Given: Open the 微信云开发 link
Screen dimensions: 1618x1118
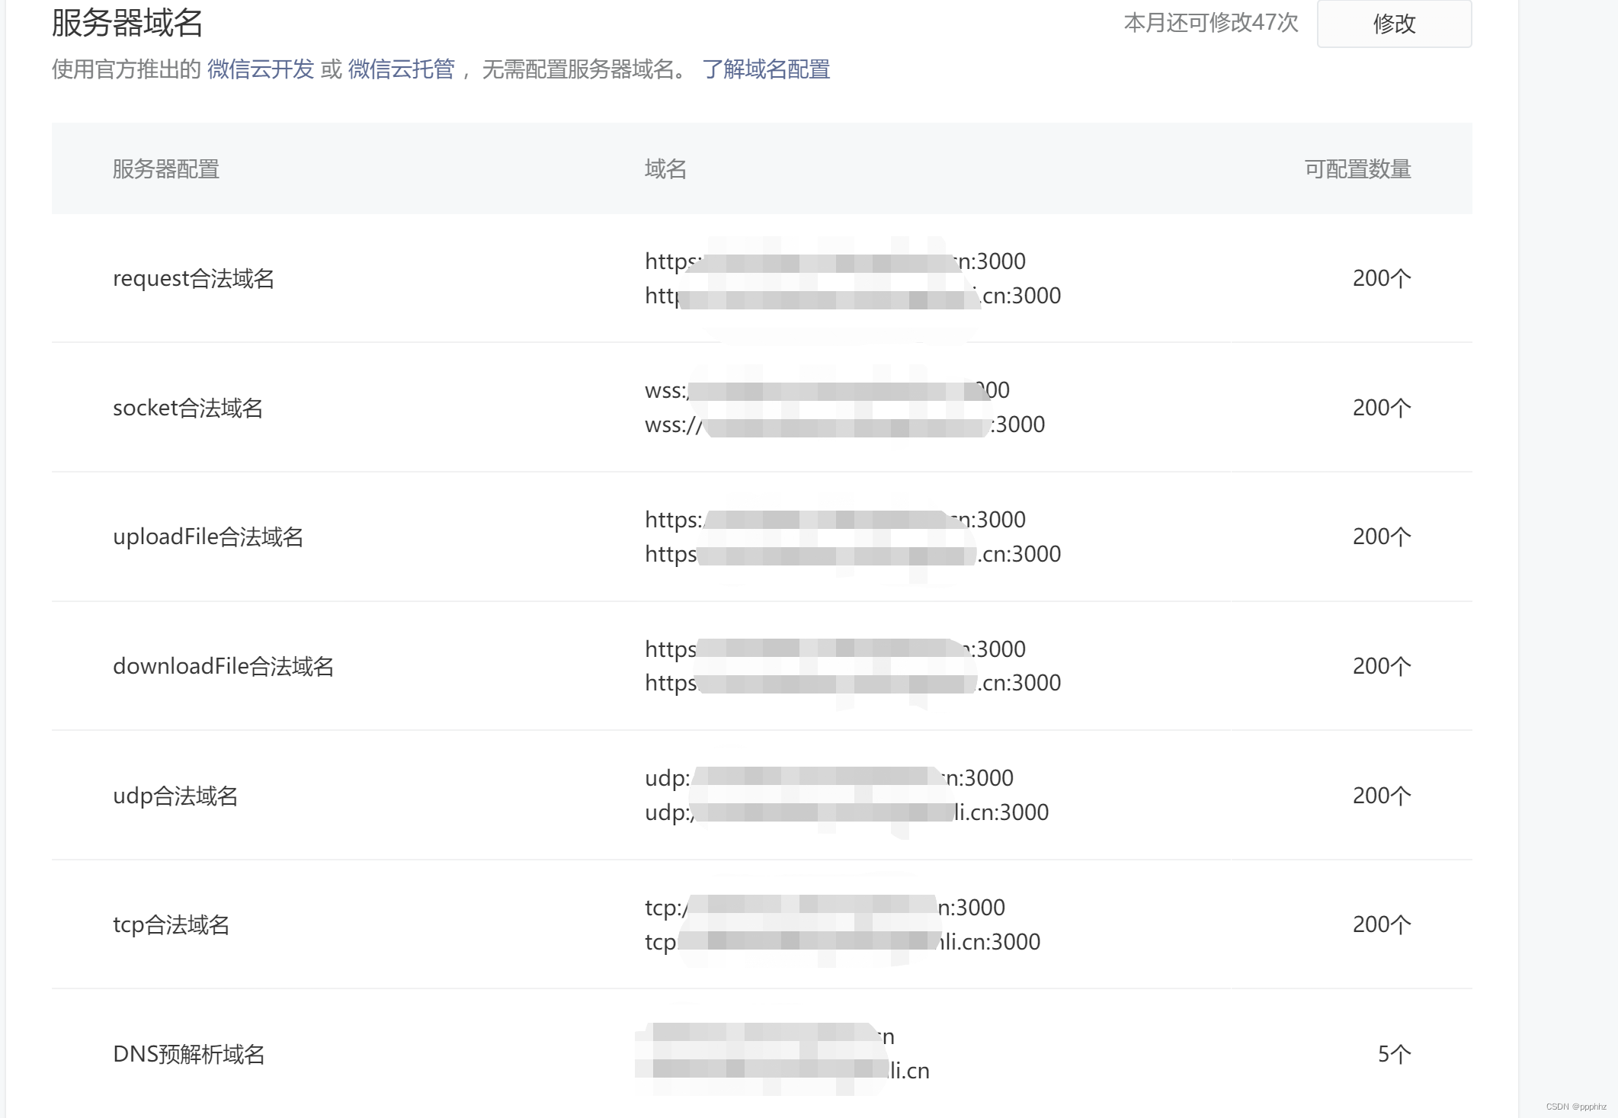Looking at the screenshot, I should coord(261,69).
